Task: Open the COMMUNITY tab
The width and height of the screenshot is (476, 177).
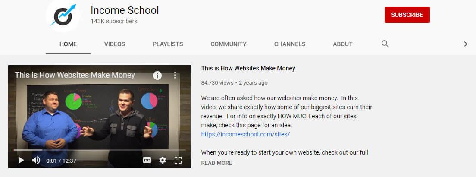Action: click(229, 44)
